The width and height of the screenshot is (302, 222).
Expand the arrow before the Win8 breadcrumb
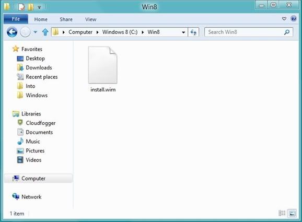tap(143, 32)
